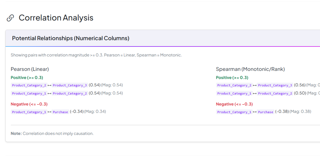Click Product_Category_1 tag in Spearman negative row
The width and height of the screenshot is (320, 159).
[x=234, y=112]
